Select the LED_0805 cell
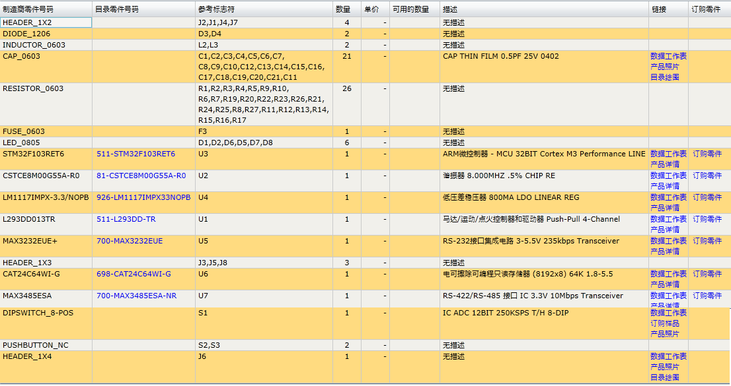Viewport: 731px width, 386px height. click(x=46, y=143)
